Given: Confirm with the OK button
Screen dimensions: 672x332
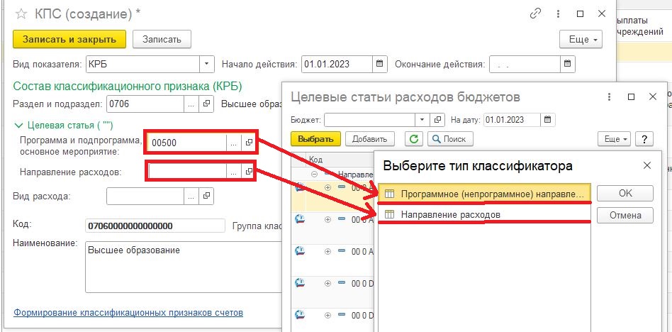Looking at the screenshot, I should (625, 194).
